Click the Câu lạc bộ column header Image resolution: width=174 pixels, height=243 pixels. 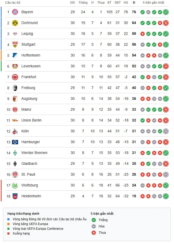[x=13, y=3]
